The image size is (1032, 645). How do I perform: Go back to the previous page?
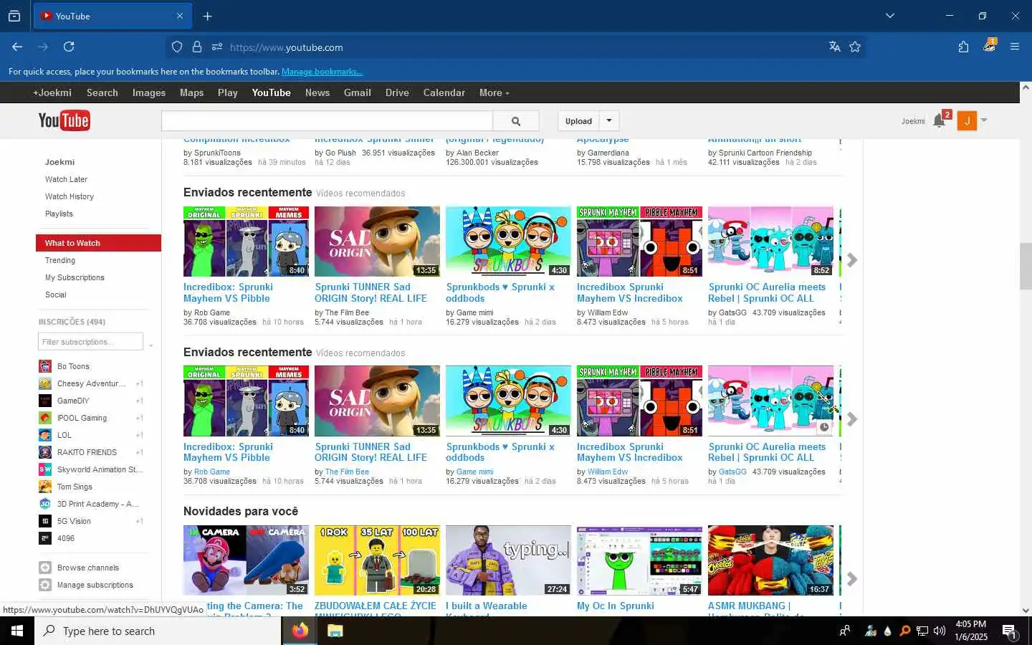(x=17, y=47)
